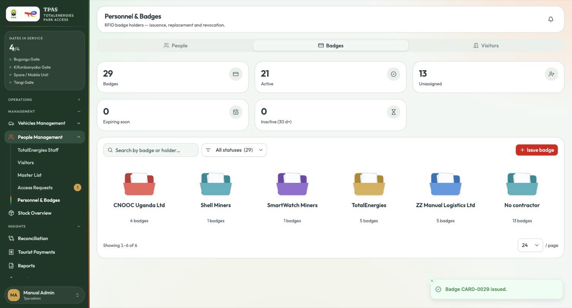Click the People Management users icon
The image size is (572, 308).
[x=12, y=137]
